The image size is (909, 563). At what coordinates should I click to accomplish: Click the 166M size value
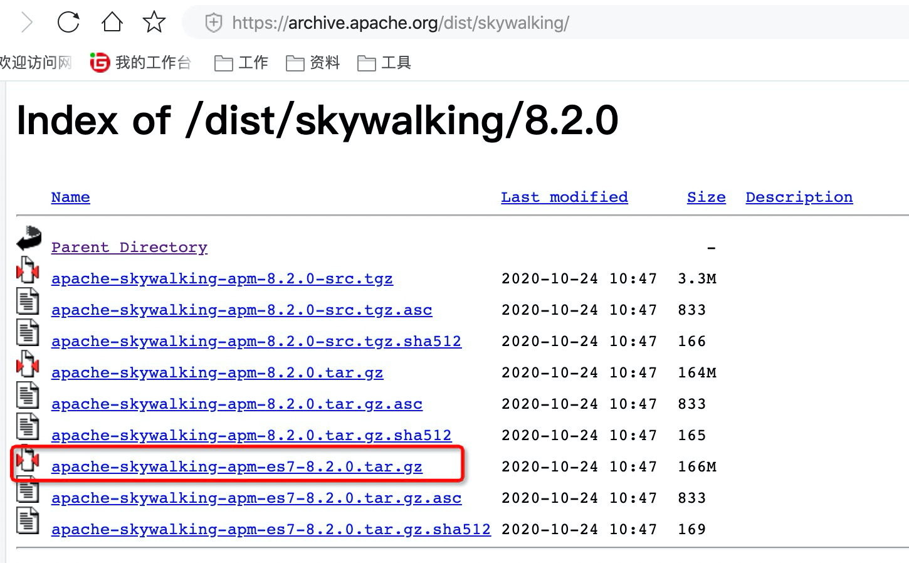(x=697, y=466)
